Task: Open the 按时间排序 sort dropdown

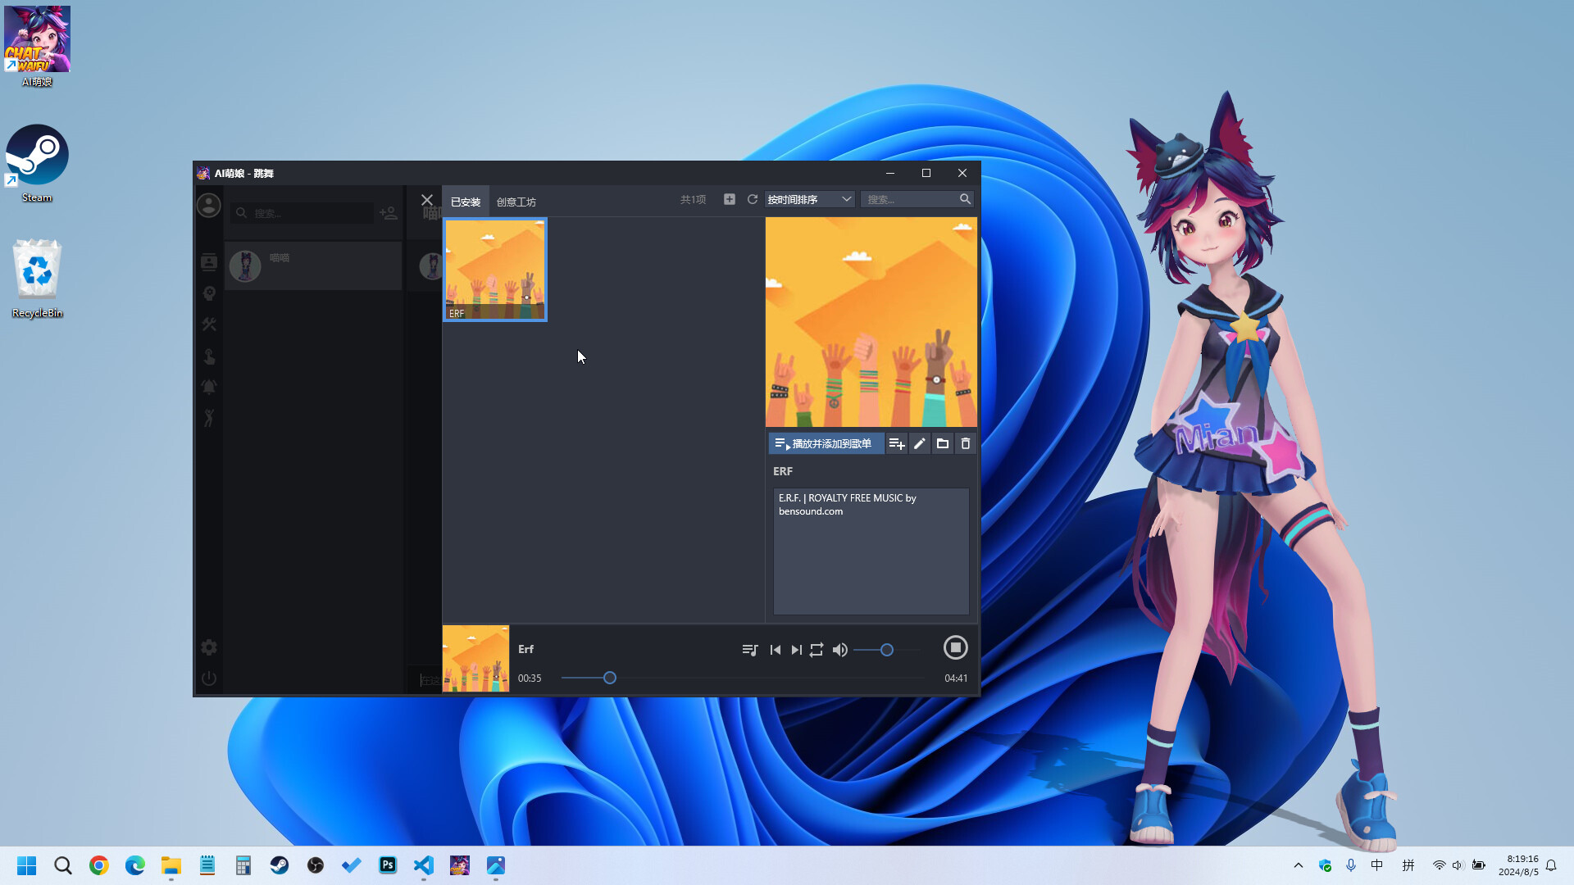Action: click(x=809, y=199)
